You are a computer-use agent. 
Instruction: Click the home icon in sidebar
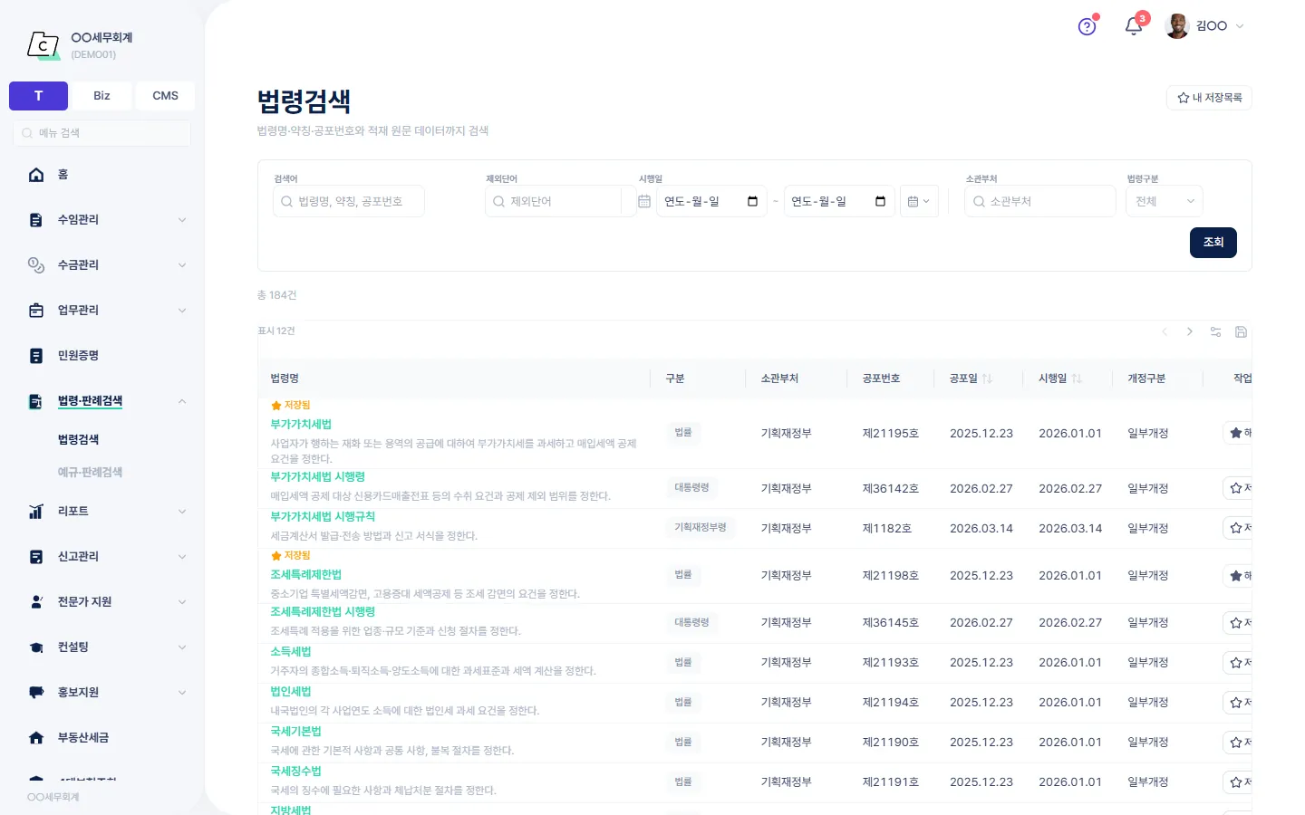pos(36,175)
